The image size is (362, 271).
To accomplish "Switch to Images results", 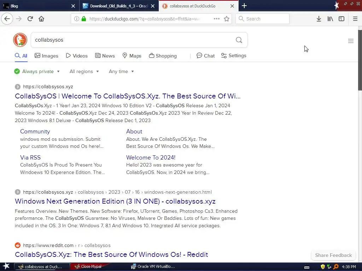I will pyautogui.click(x=46, y=56).
